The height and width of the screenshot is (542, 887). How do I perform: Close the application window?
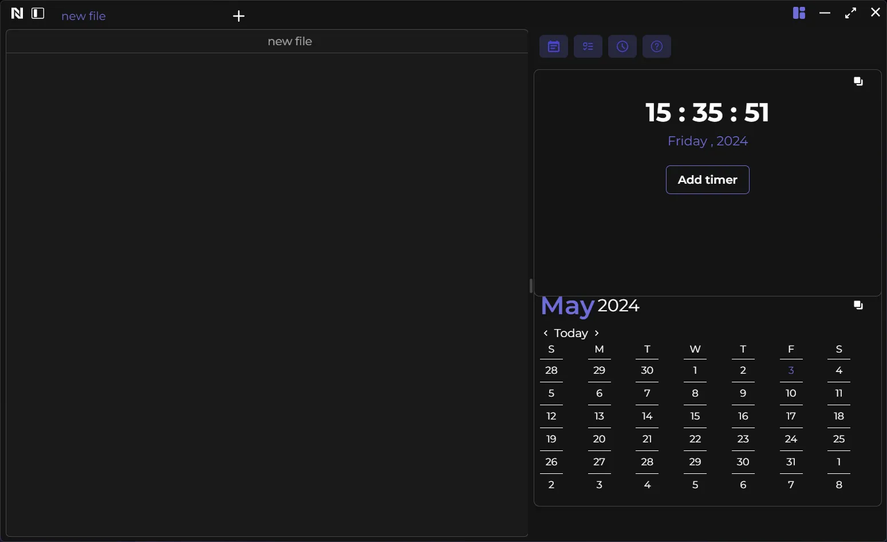coord(876,12)
